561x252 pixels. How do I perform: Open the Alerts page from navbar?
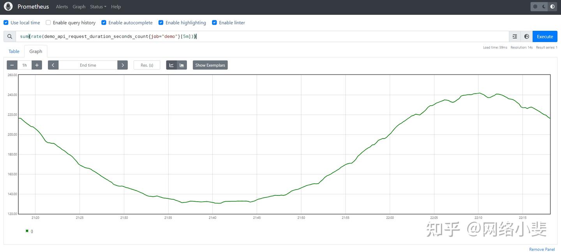[x=62, y=7]
